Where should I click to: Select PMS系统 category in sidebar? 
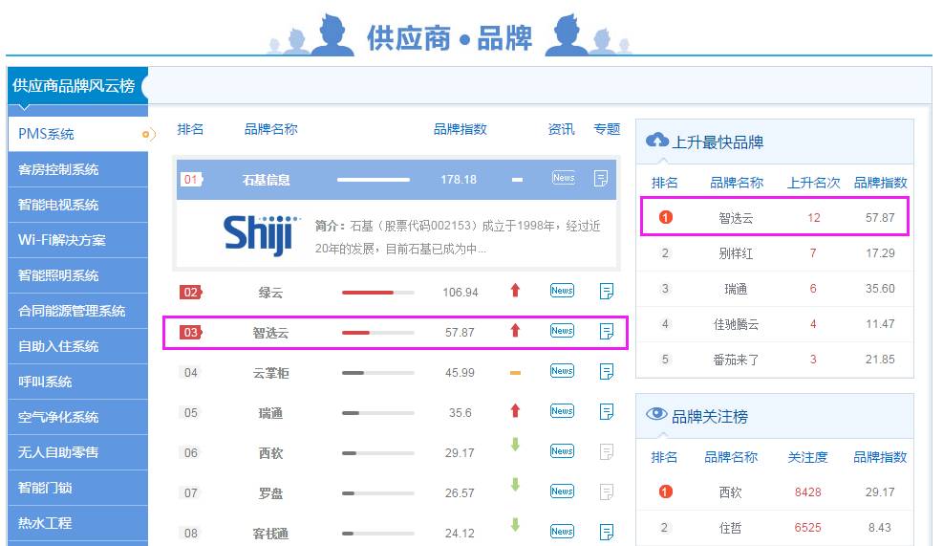(x=77, y=134)
